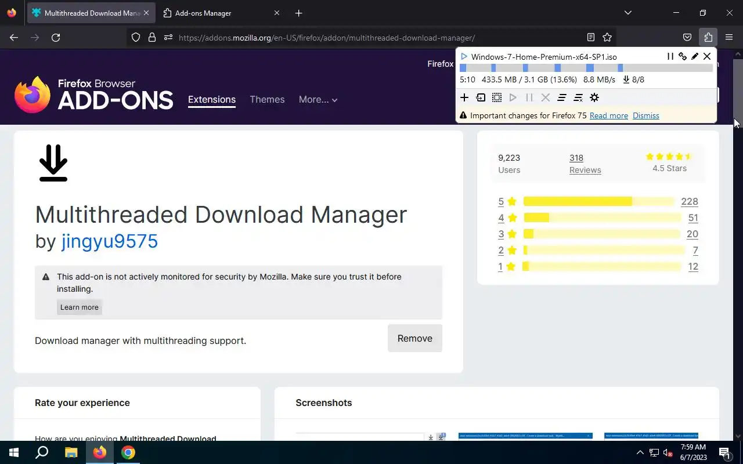This screenshot has height=464, width=743.
Task: Open download list view icon
Action: (562, 97)
